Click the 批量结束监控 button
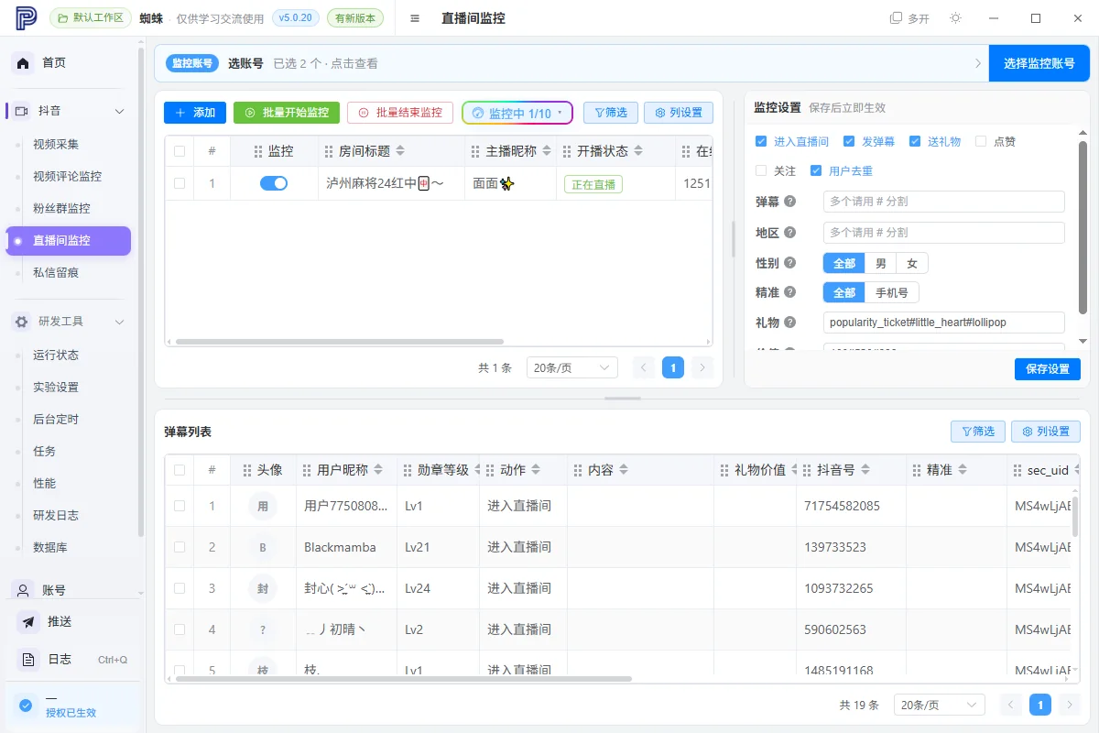The image size is (1099, 733). [400, 113]
